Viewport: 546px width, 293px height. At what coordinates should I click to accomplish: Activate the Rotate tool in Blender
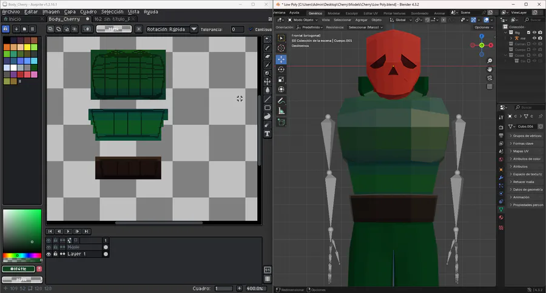[281, 69]
